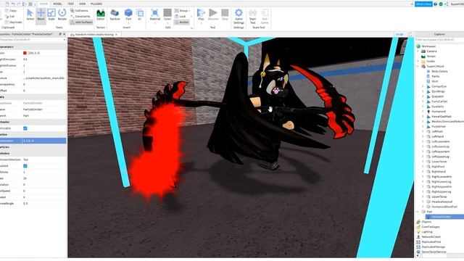464x261 pixels.
Task: Click the undo arrow in quick toolbar
Action: click(13, 4)
